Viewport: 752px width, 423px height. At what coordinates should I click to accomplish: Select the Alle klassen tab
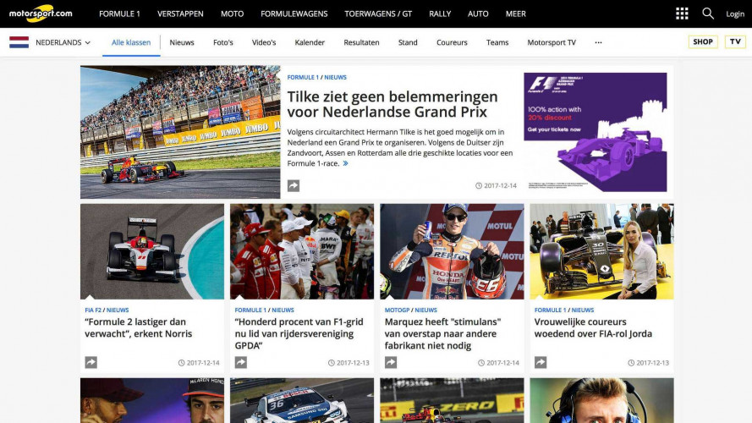(131, 42)
